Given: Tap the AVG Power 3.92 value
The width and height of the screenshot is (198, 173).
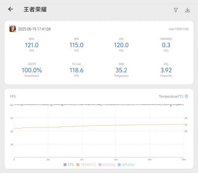Looking at the screenshot, I should (166, 70).
